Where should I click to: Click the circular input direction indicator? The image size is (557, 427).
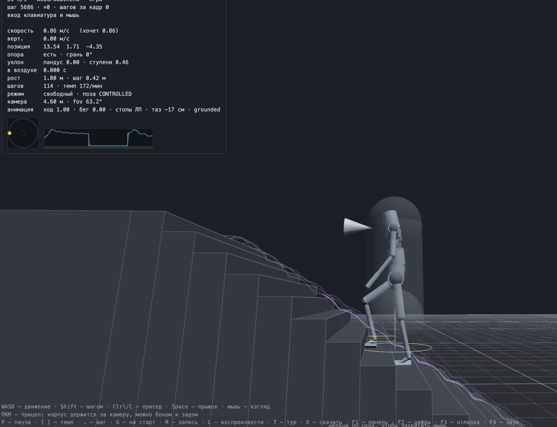pyautogui.click(x=23, y=133)
